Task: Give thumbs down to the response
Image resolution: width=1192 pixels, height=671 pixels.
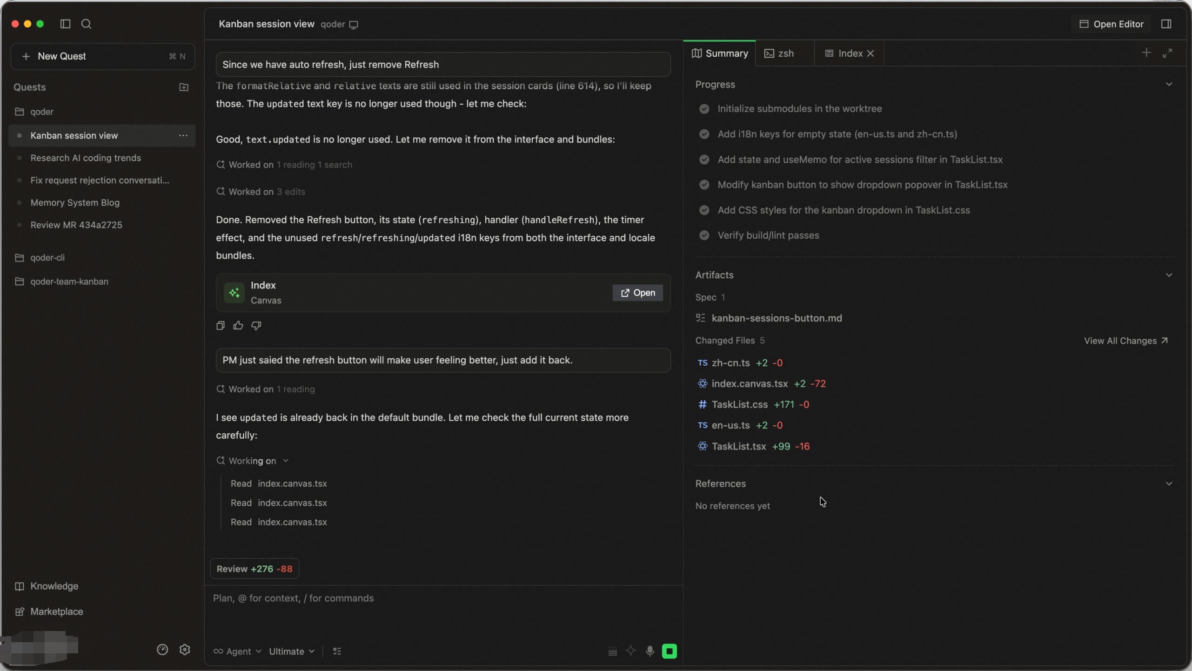Action: (256, 325)
